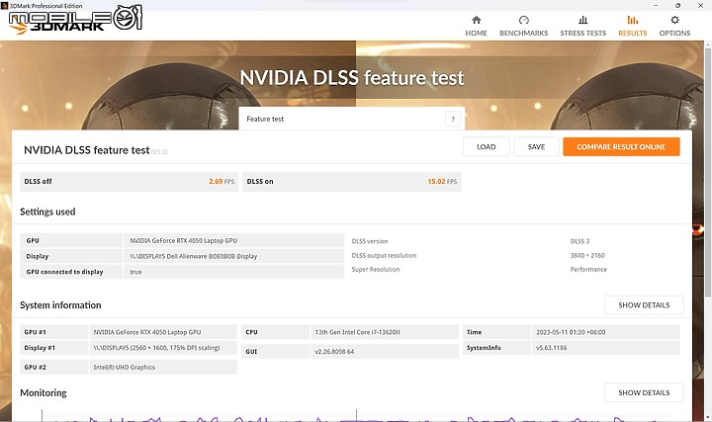
Task: Click the question mark help icon
Action: point(453,119)
